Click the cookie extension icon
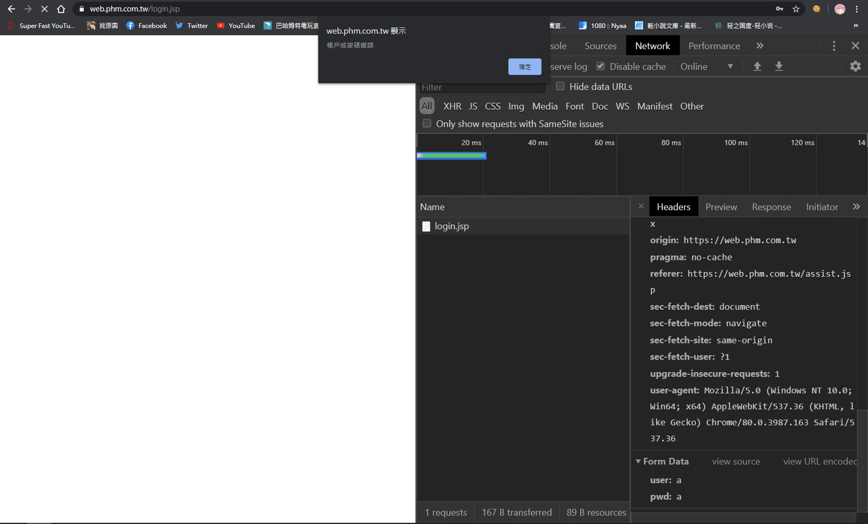Viewport: 868px width, 524px height. coord(817,9)
